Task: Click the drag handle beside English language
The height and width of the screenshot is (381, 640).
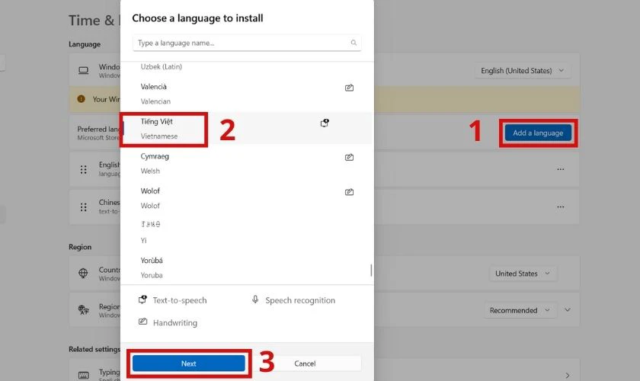Action: [x=83, y=169]
